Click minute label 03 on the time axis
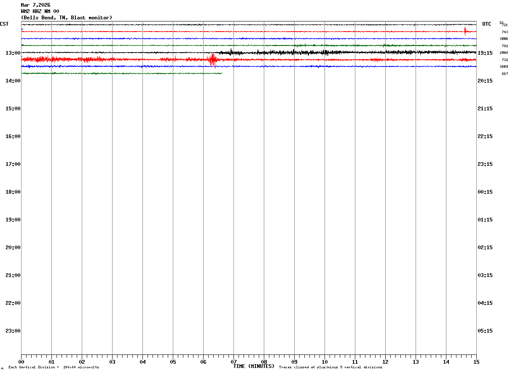510x373 pixels. point(112,362)
